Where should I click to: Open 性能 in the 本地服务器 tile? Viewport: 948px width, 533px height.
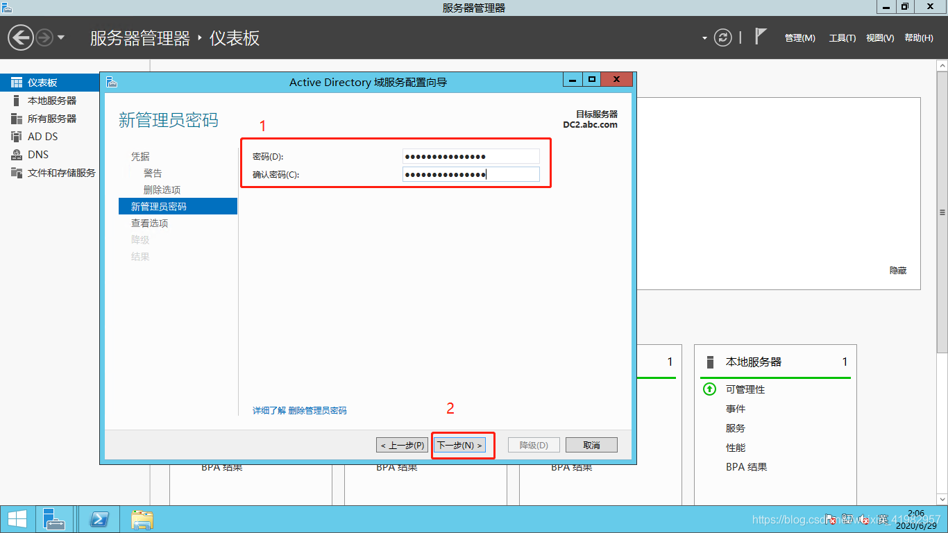(x=736, y=448)
